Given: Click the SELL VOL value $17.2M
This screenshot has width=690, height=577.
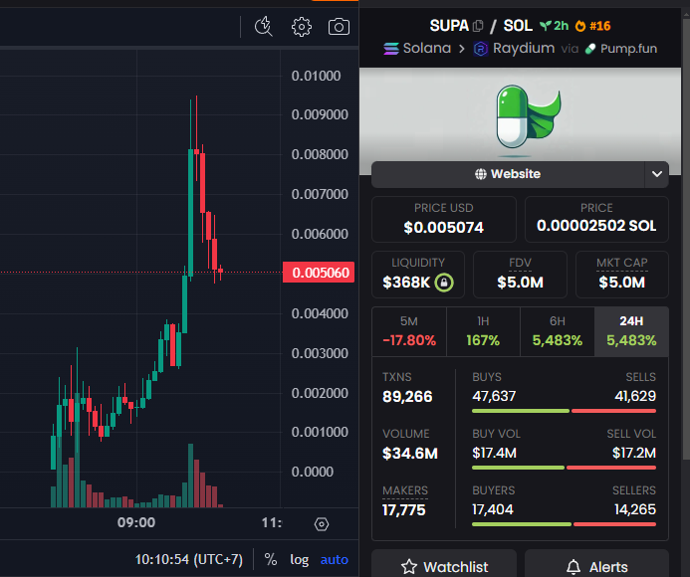Looking at the screenshot, I should pyautogui.click(x=634, y=453).
